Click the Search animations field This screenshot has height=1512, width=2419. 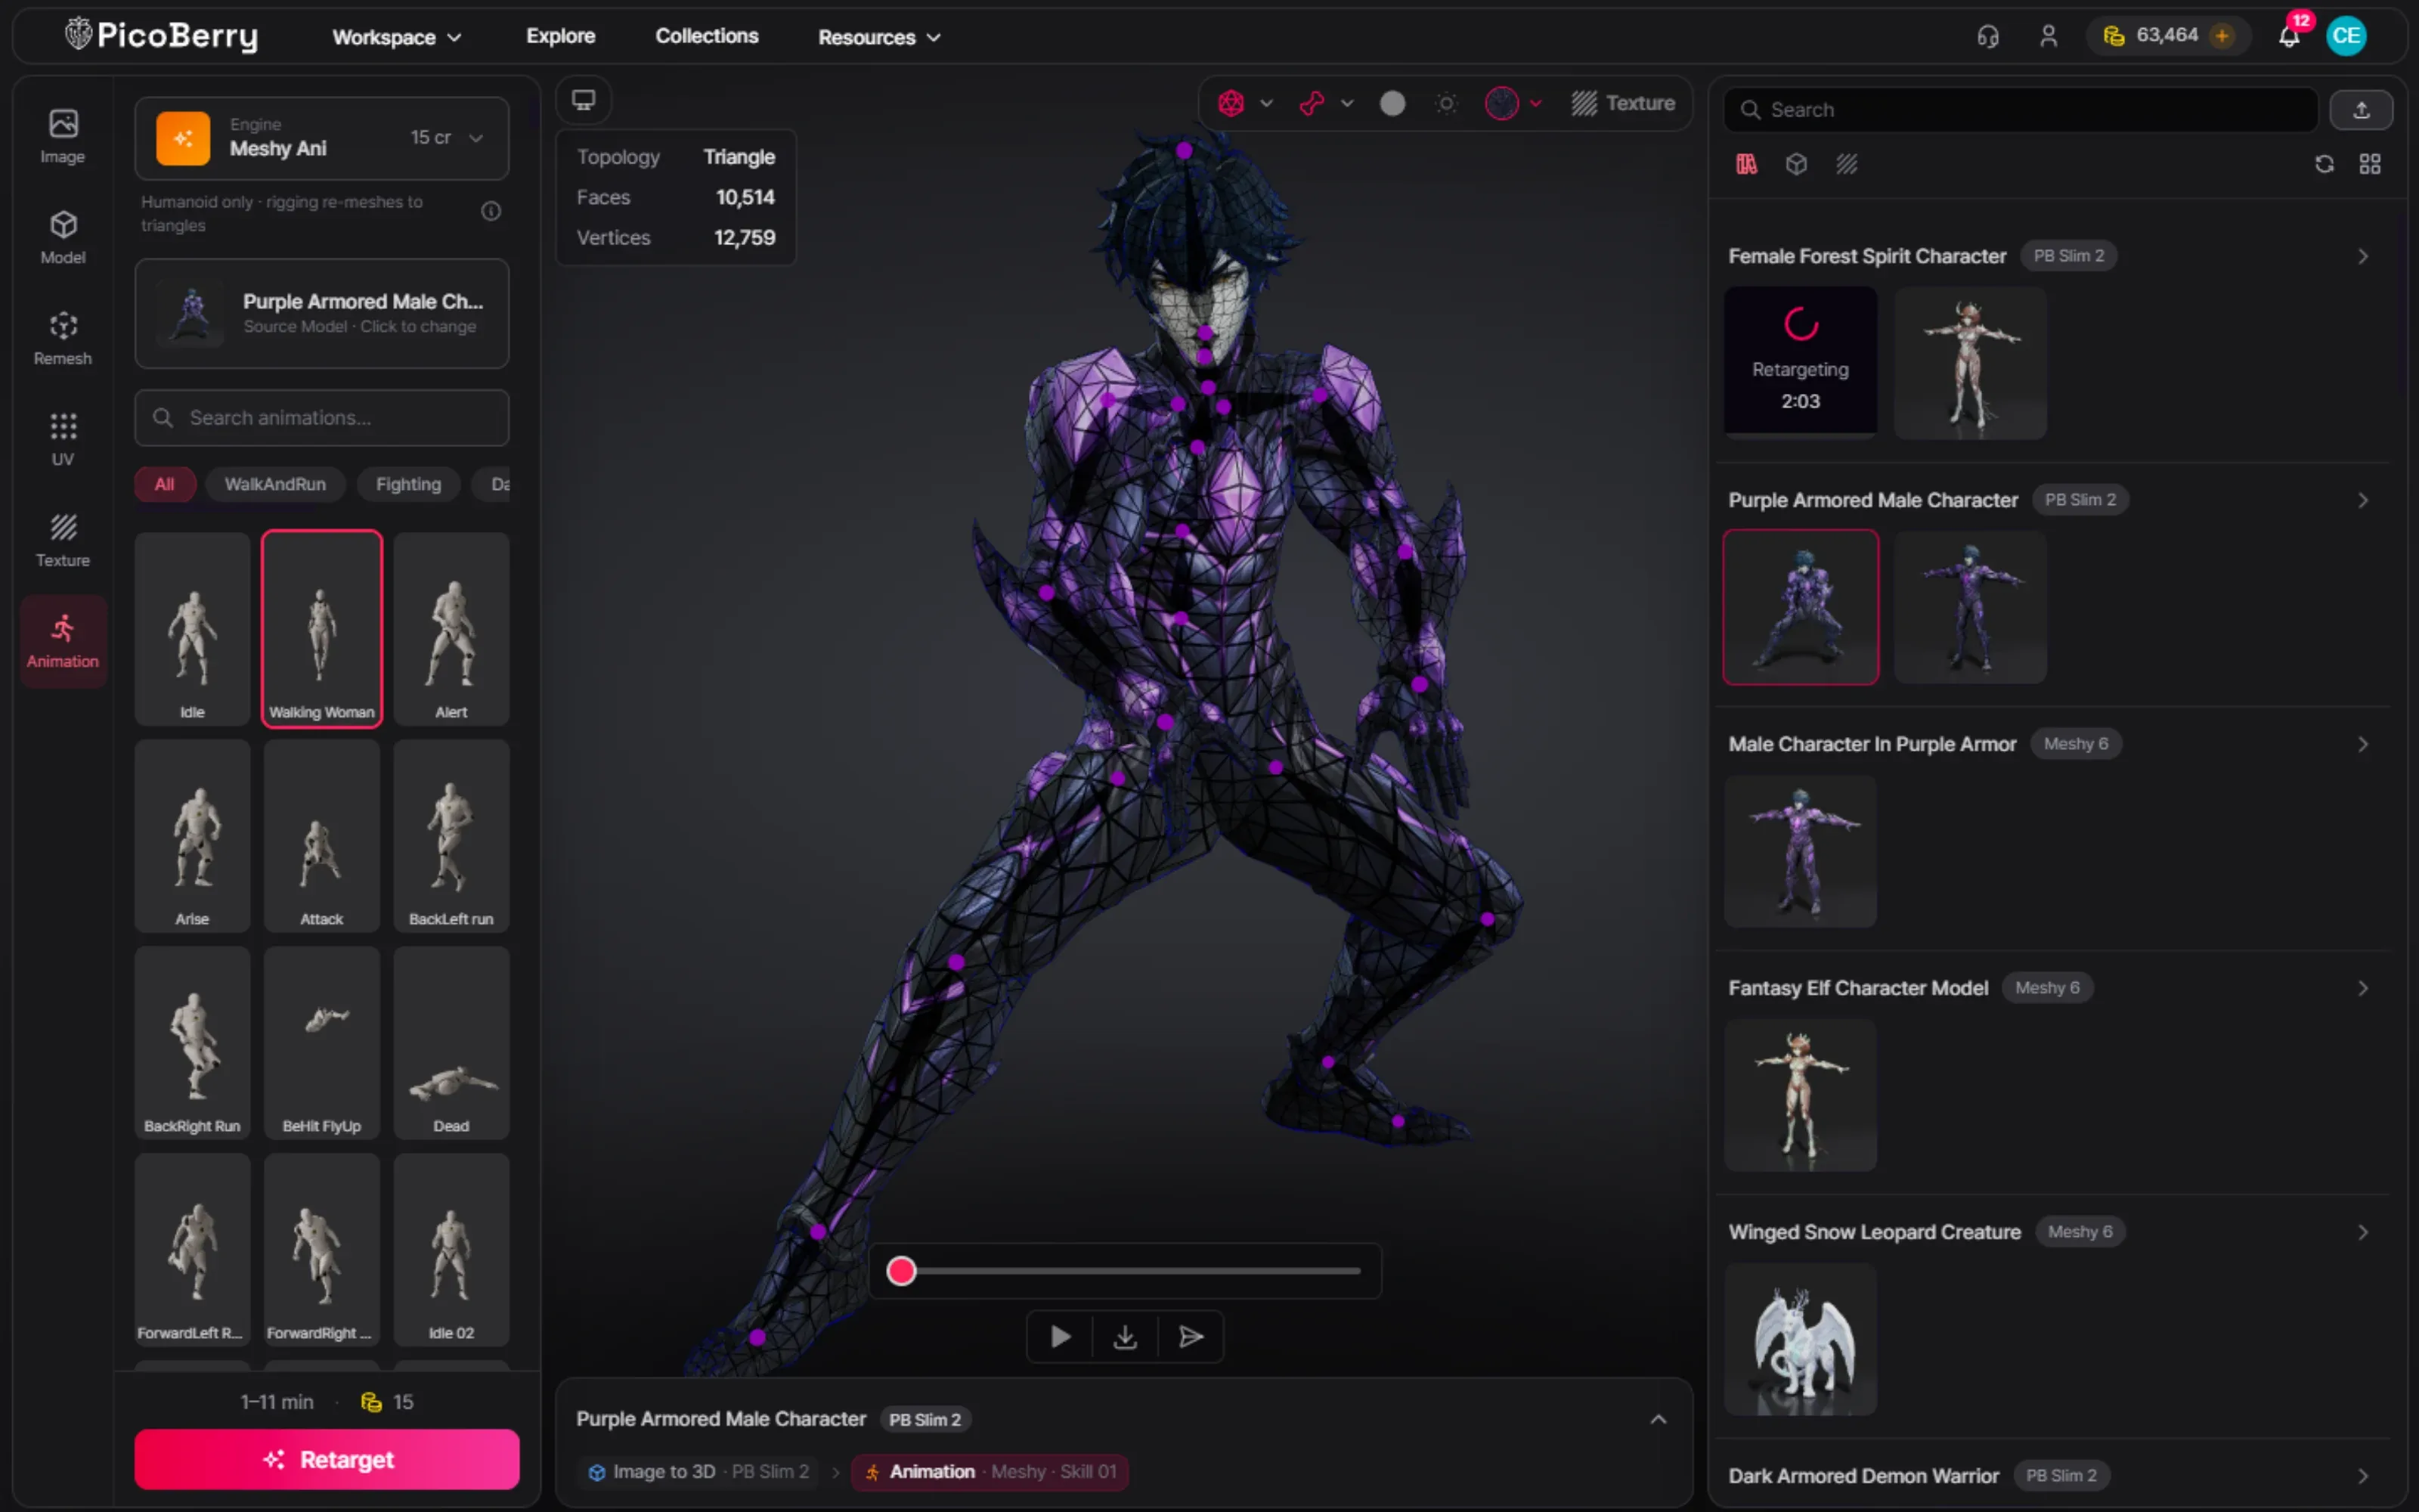pyautogui.click(x=322, y=418)
